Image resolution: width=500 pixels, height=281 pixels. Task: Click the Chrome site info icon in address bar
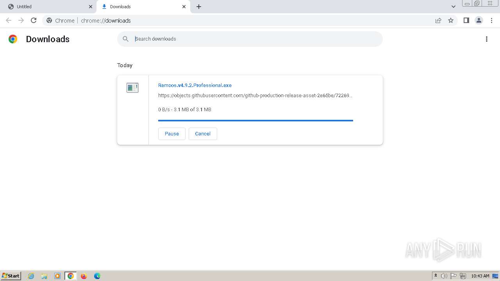pos(49,20)
